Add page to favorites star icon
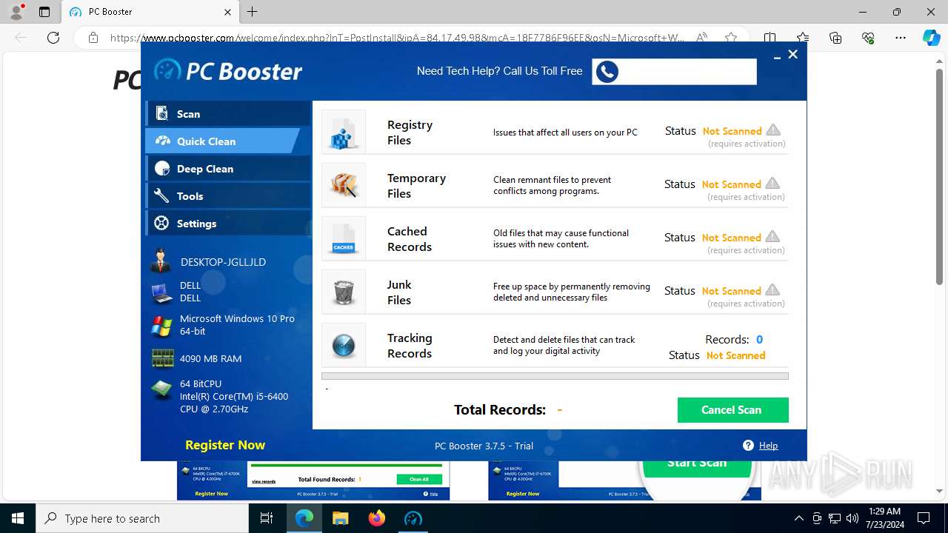The height and width of the screenshot is (533, 948). coord(731,38)
